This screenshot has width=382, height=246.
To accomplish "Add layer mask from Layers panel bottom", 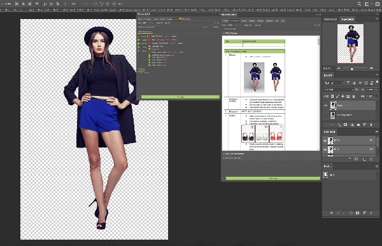I will (346, 125).
